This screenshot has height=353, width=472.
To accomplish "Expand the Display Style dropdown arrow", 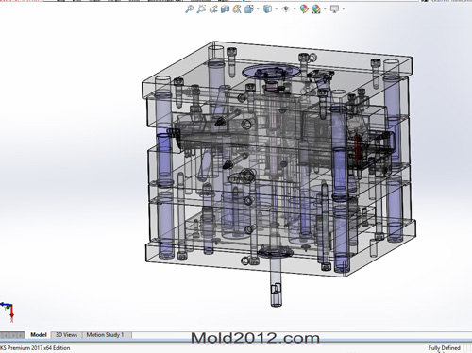I will (277, 9).
